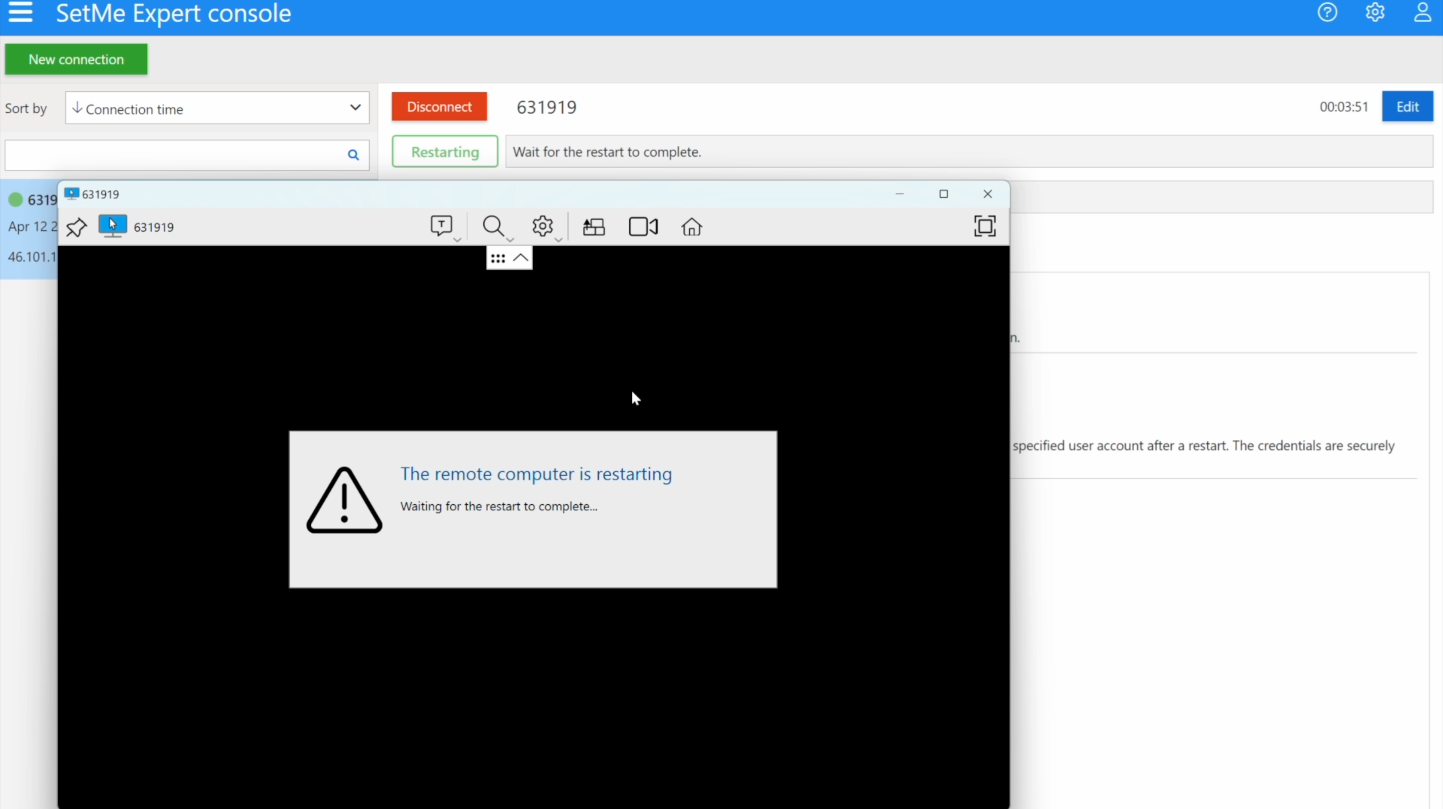Screen dimensions: 1443x809
Task: Select the 6319 connection row with green dot
Action: [x=29, y=228]
